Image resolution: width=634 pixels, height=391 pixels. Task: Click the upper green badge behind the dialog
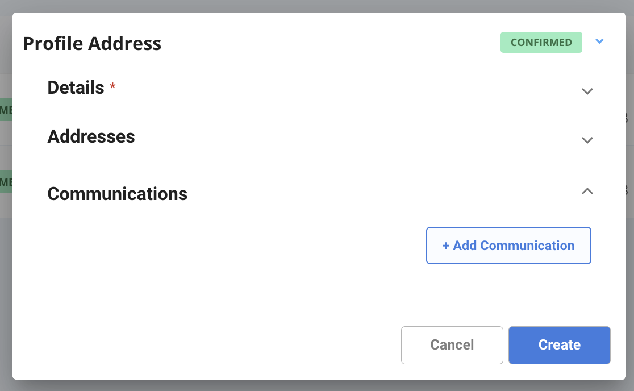(x=6, y=110)
